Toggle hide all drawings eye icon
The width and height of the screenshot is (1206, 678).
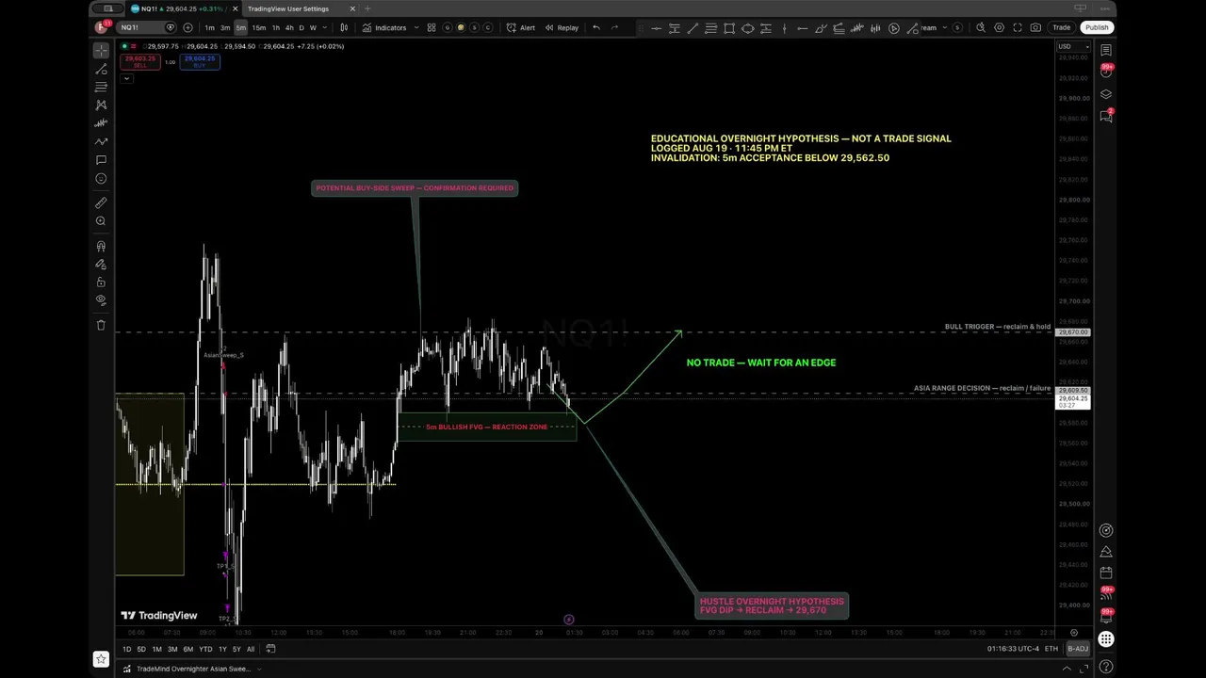pos(101,299)
